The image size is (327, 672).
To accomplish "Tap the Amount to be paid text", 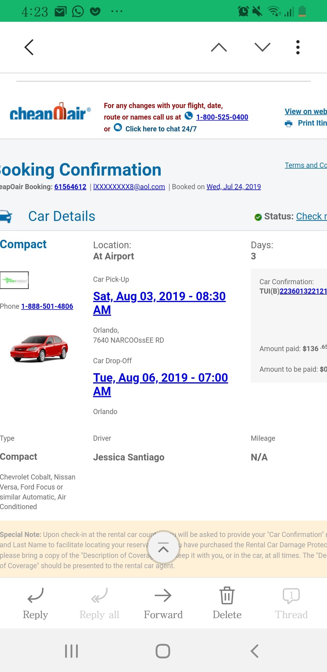I will coord(293,369).
